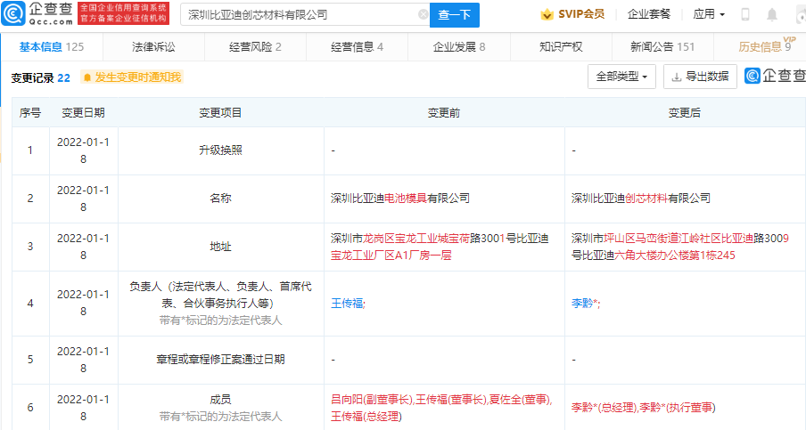Viewport: 806px width, 430px height.
Task: Open the 全部类型 filter dropdown
Action: click(621, 77)
